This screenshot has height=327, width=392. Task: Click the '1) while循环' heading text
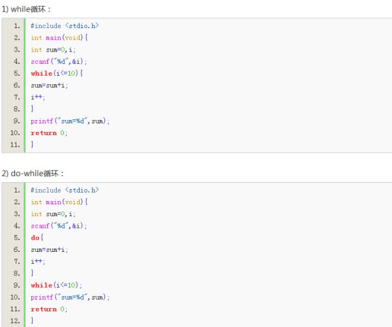click(26, 9)
